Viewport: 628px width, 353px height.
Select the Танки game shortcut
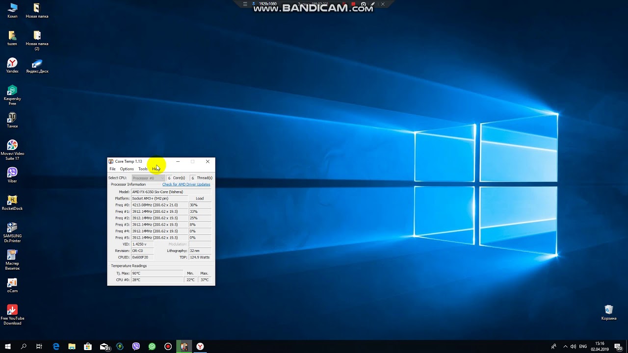point(12,121)
